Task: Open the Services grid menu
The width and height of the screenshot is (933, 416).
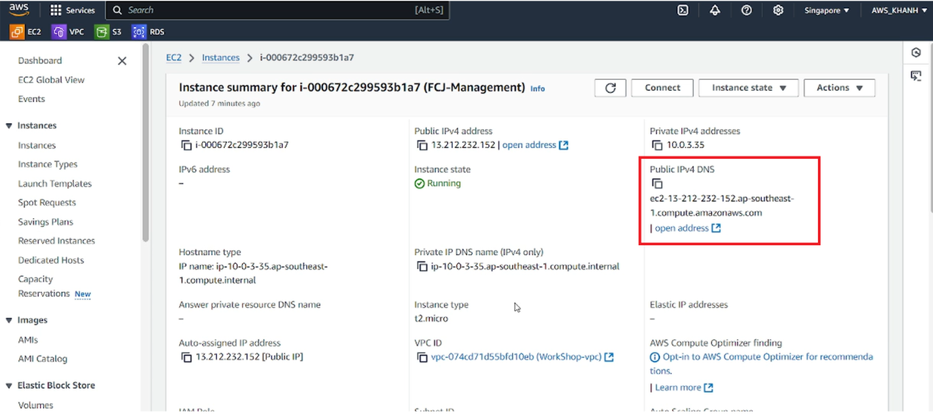Action: tap(73, 10)
